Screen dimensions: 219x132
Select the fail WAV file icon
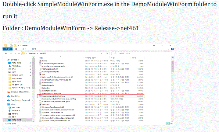pos(40,74)
